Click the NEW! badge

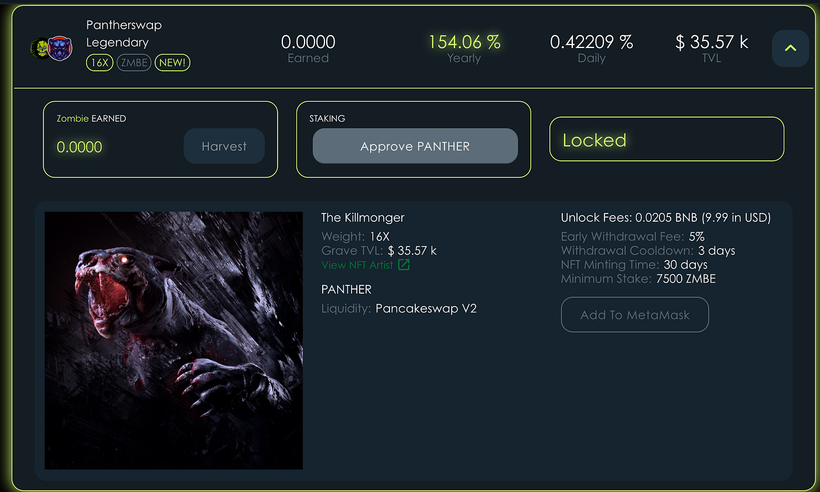[x=173, y=63]
